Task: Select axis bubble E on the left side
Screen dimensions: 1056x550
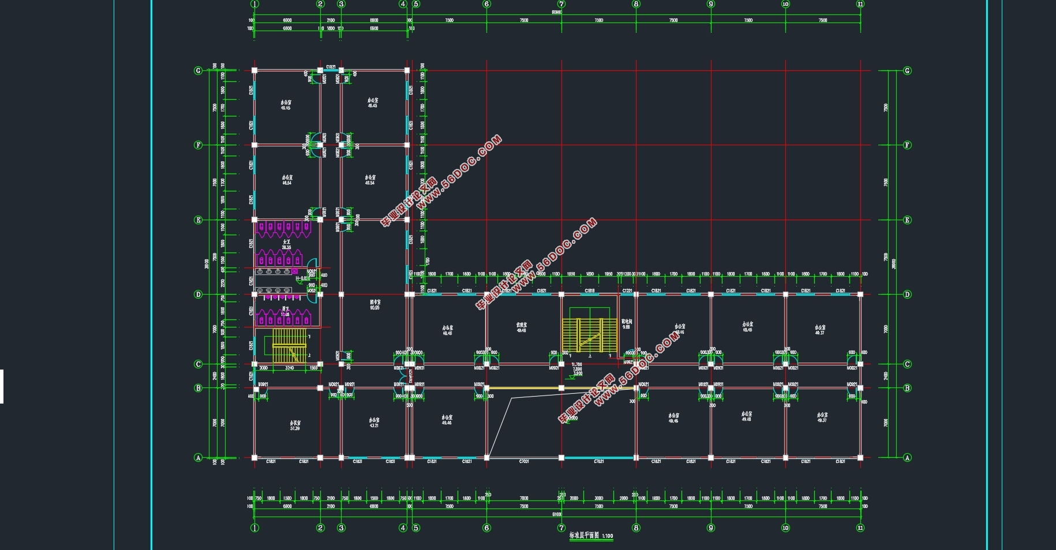Action: click(x=198, y=220)
